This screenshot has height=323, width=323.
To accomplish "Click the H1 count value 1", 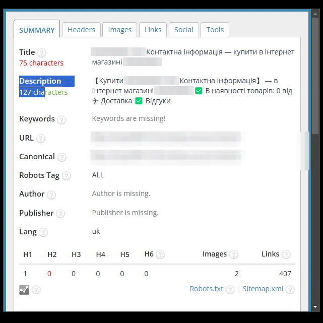I will coord(25,274).
